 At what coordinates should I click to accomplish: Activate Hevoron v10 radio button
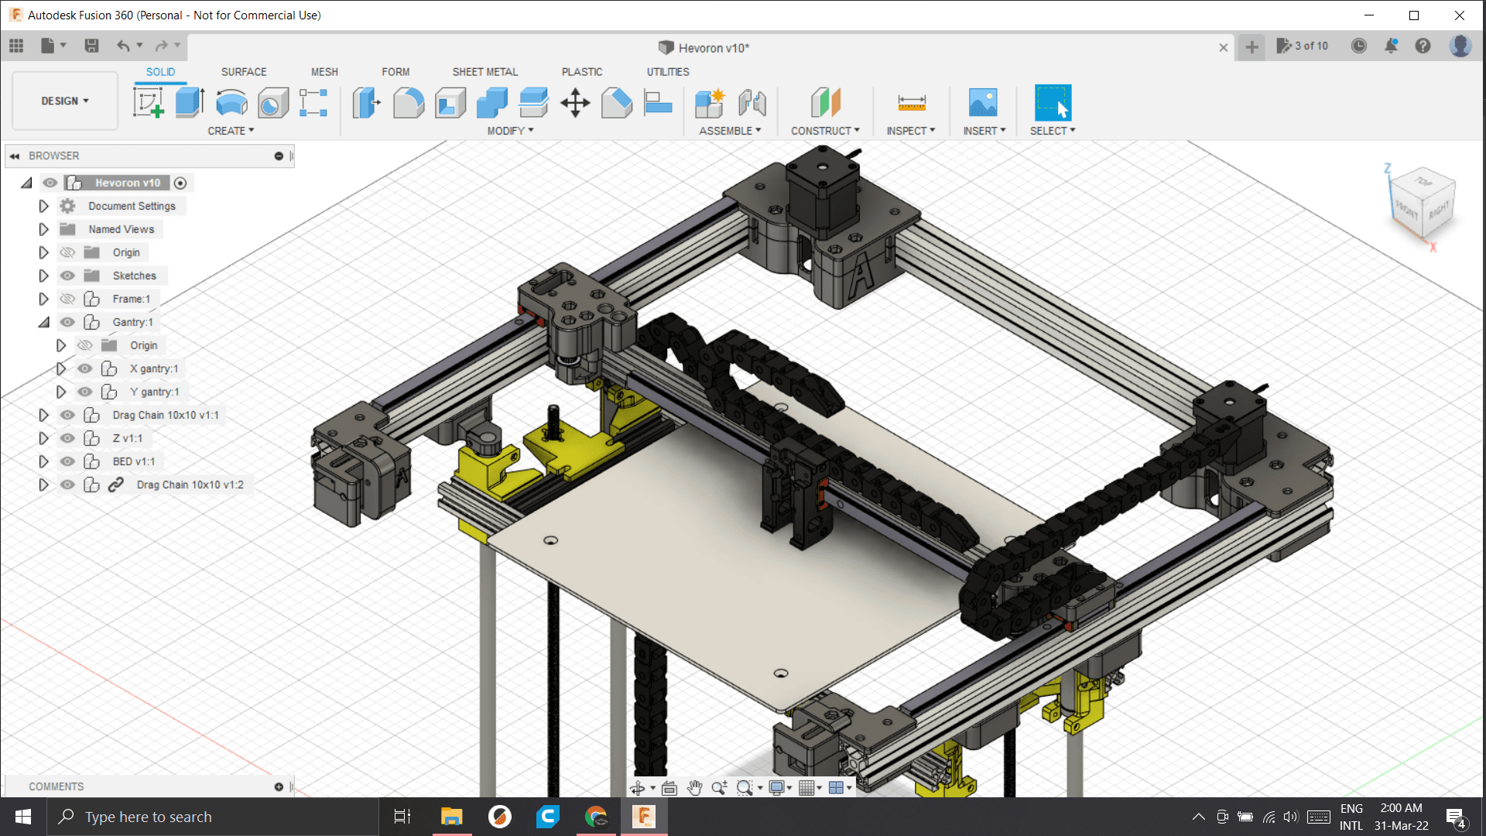(180, 183)
